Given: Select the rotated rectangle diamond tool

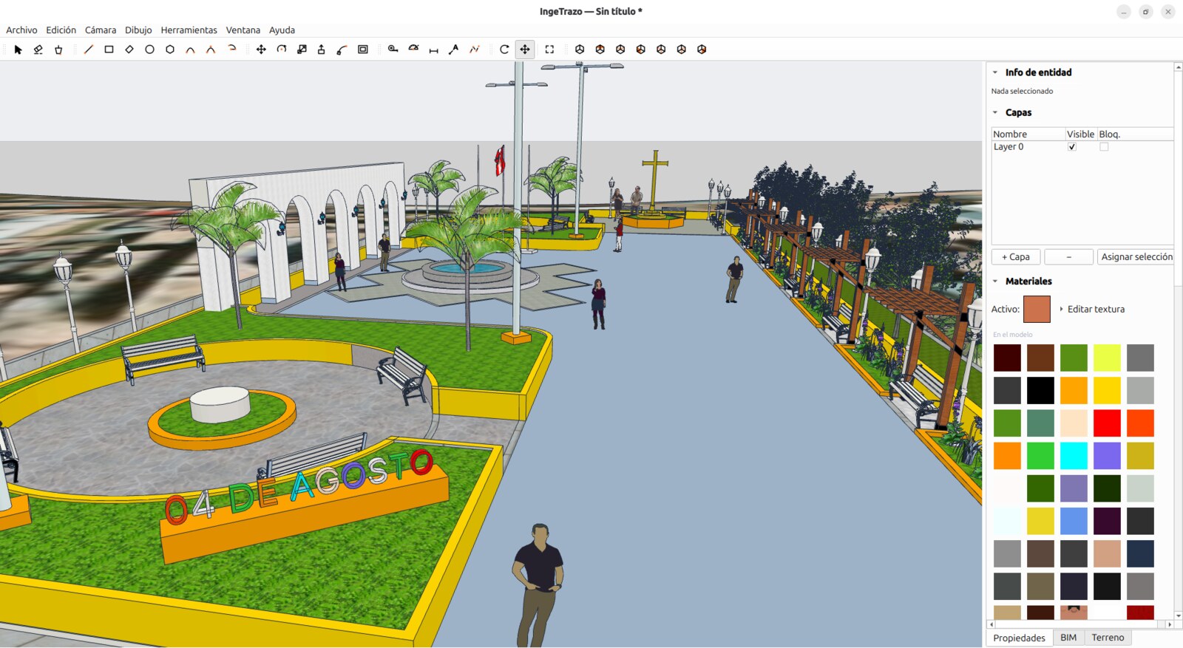Looking at the screenshot, I should coord(129,50).
